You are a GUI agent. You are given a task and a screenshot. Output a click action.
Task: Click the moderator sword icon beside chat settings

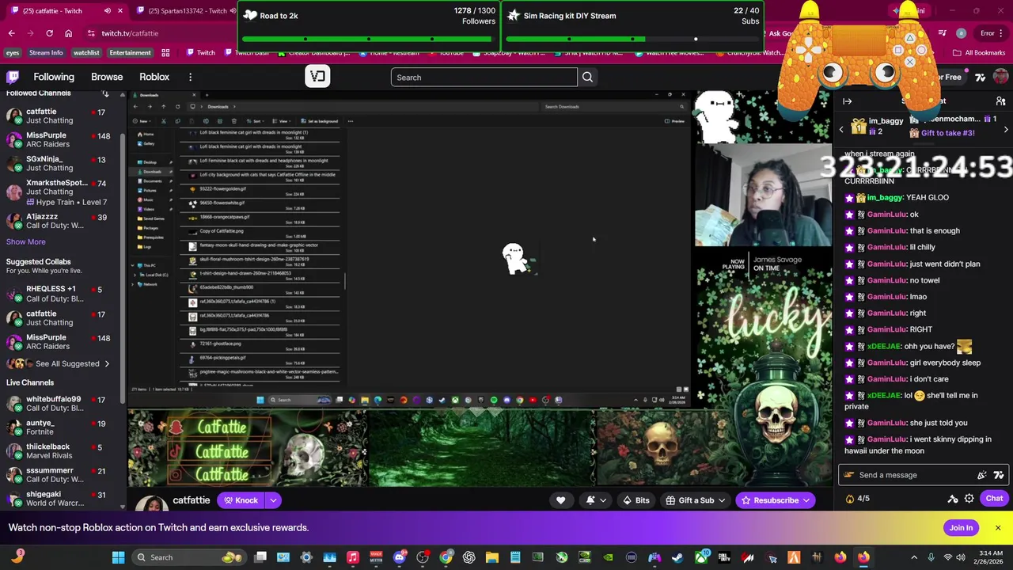[x=953, y=499]
